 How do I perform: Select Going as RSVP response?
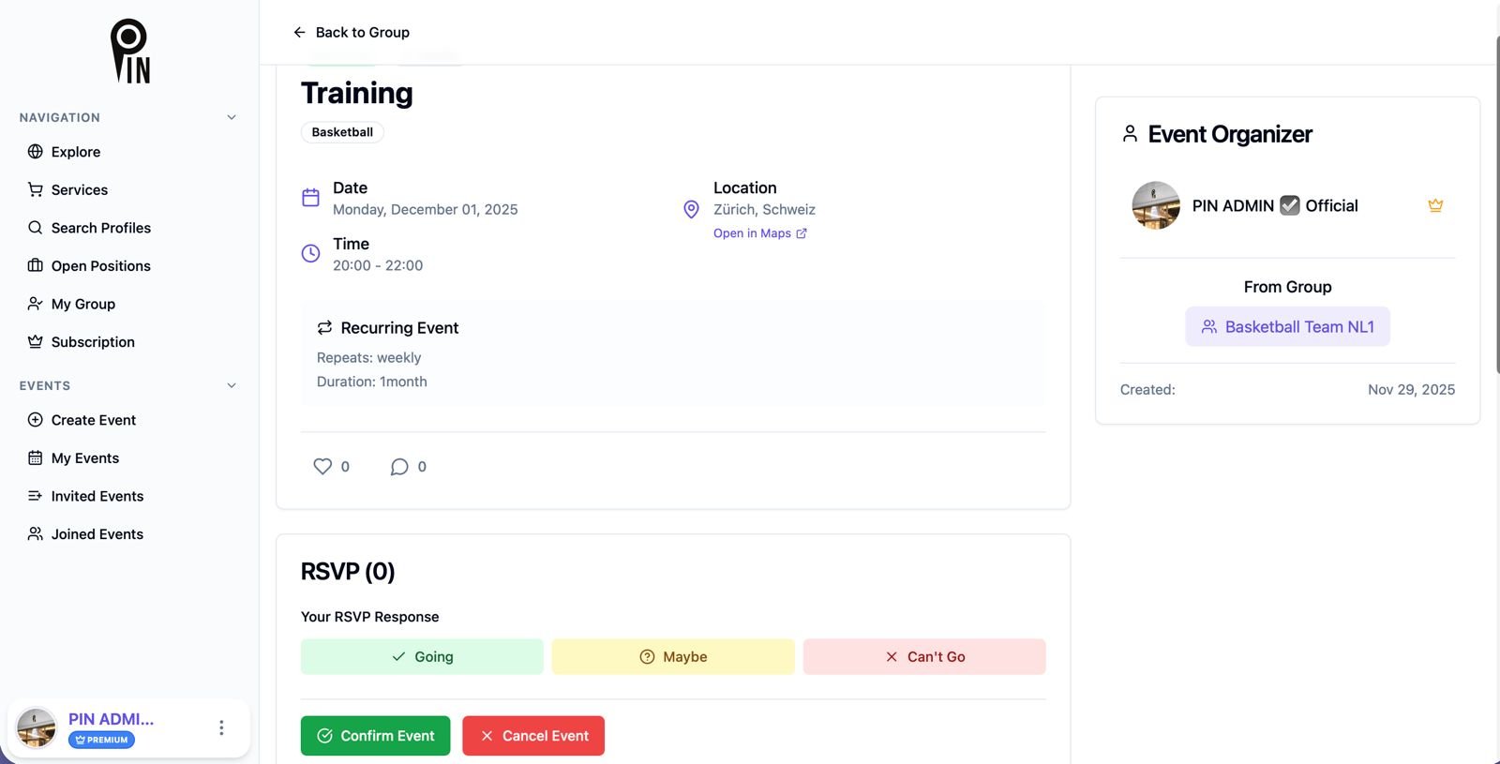click(x=422, y=657)
